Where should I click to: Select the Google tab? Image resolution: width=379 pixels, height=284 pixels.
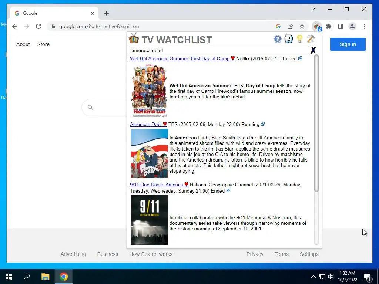[x=54, y=13]
